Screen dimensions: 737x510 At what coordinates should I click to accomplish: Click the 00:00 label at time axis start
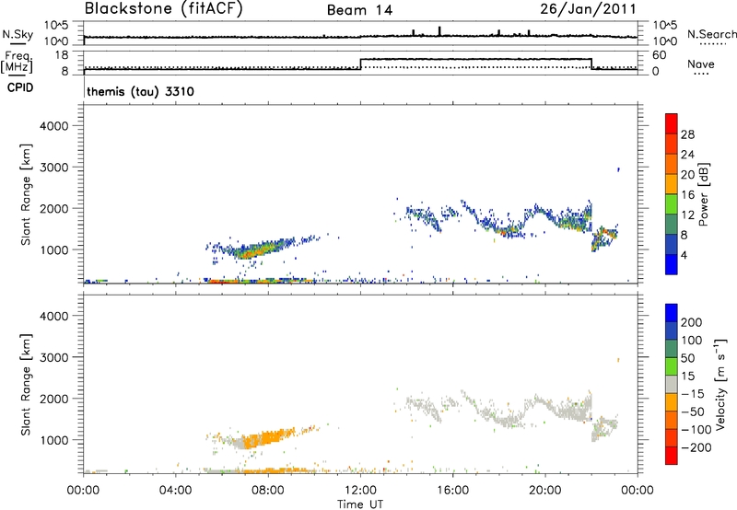(83, 491)
